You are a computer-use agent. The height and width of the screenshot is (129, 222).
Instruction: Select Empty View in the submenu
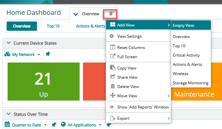click(191, 25)
